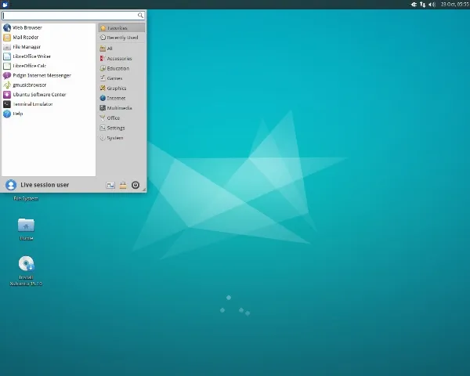Click the lock screen button
Viewport: 470px width, 376px height.
click(123, 185)
